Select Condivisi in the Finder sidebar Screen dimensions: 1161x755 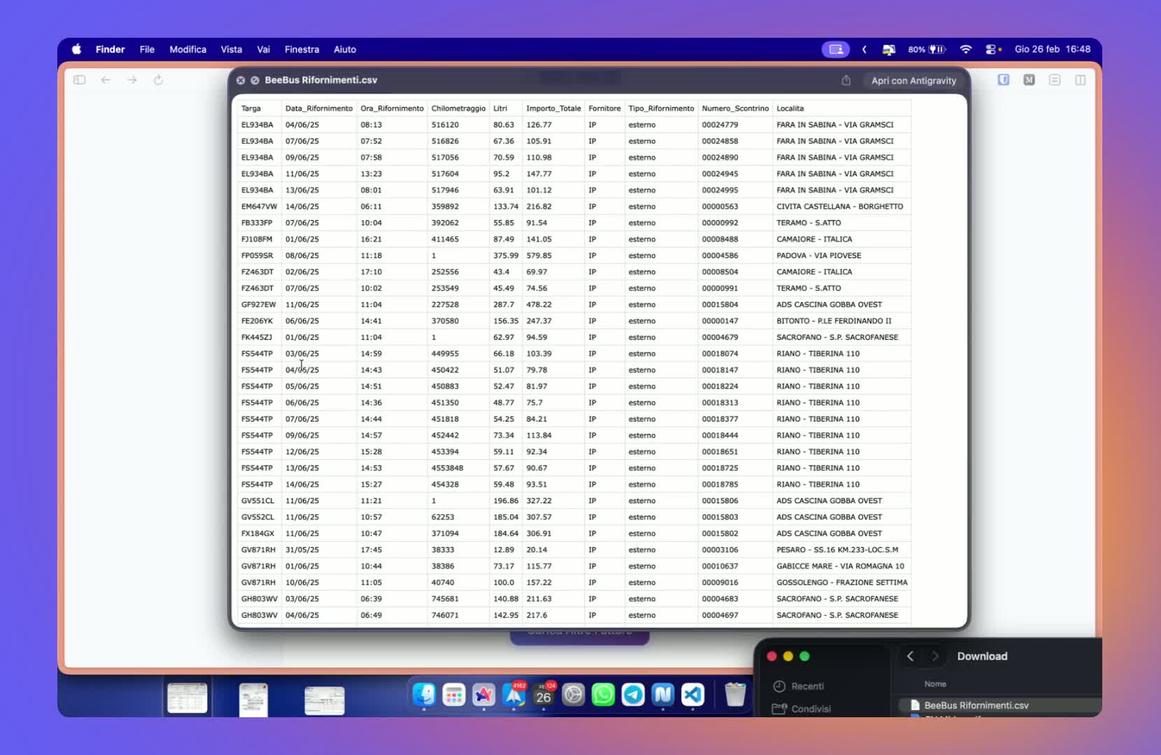coord(802,709)
